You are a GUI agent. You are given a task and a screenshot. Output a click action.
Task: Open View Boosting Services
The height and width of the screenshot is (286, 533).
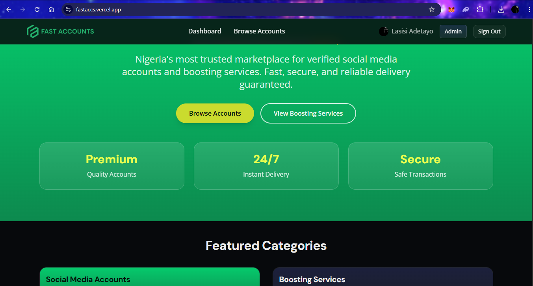(x=308, y=113)
